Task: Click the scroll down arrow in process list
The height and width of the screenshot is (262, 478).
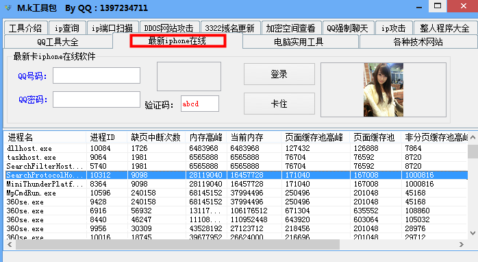Action: tap(473, 233)
